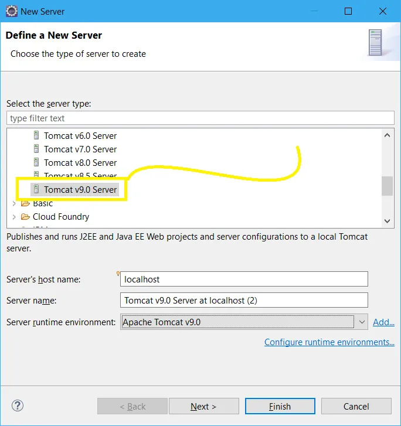Cancel the New Server dialog

(356, 406)
